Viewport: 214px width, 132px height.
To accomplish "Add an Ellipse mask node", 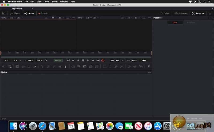I will tap(110, 67).
